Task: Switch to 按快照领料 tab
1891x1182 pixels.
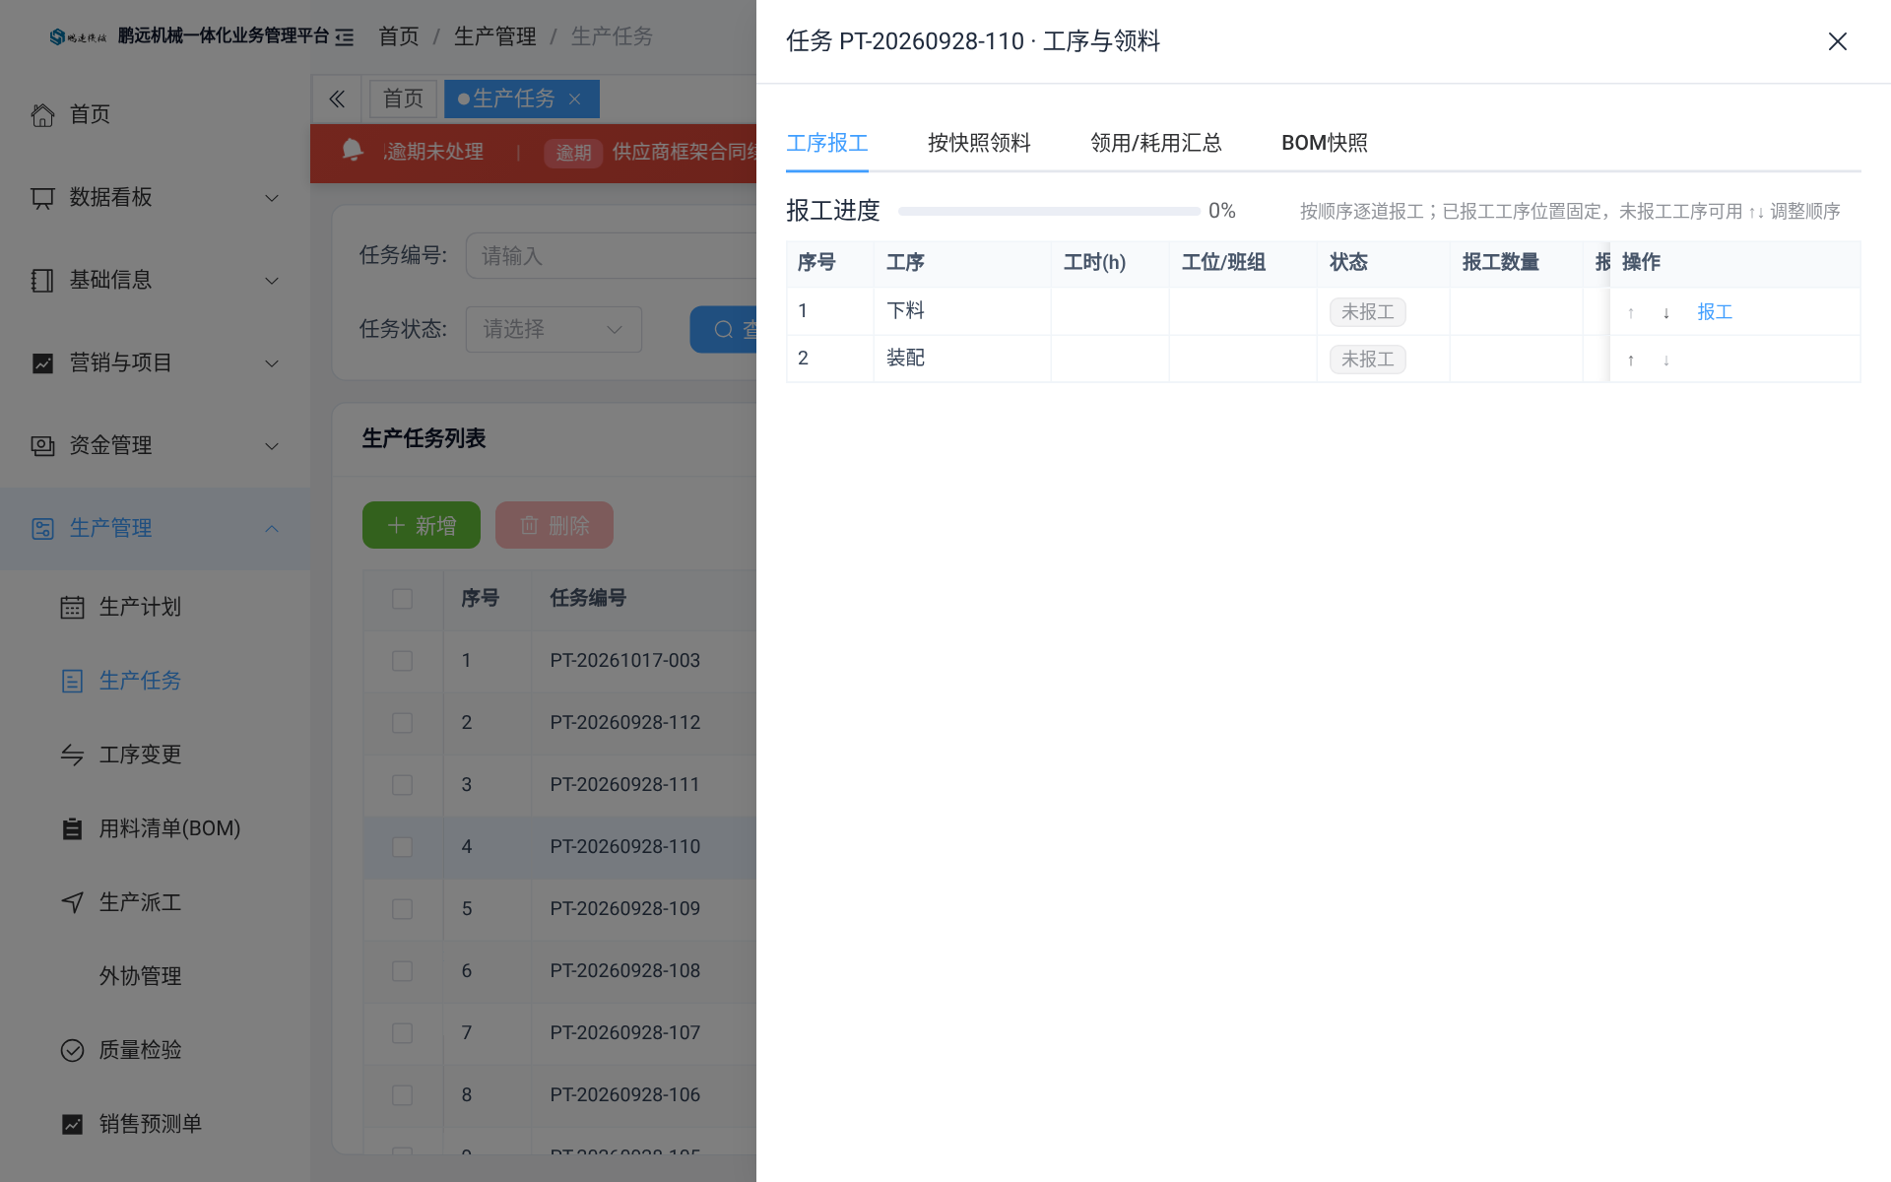Action: point(979,143)
